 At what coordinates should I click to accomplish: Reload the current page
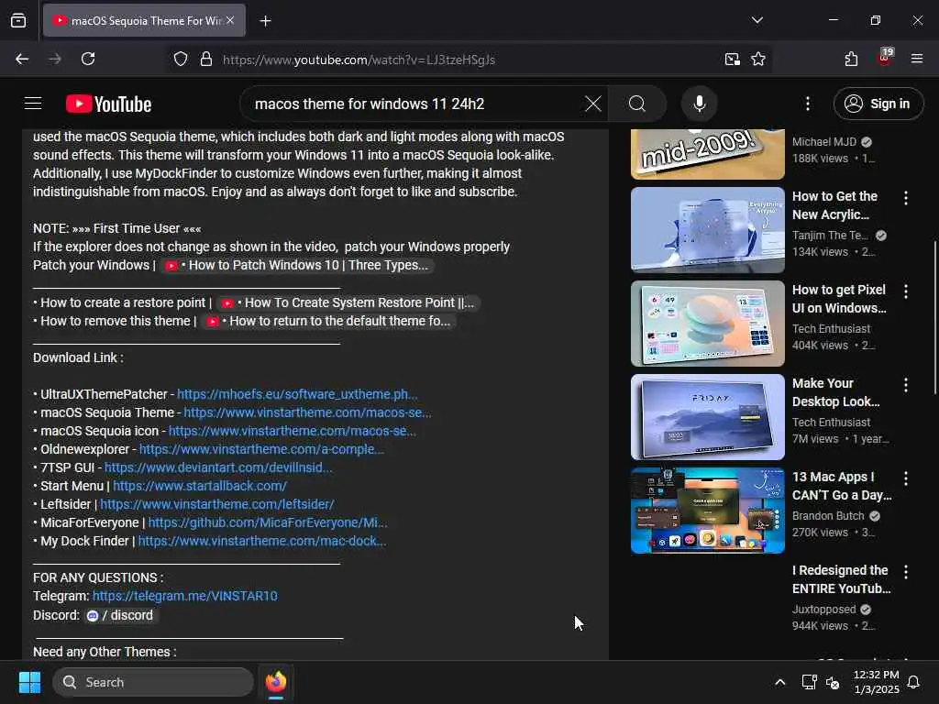click(88, 59)
